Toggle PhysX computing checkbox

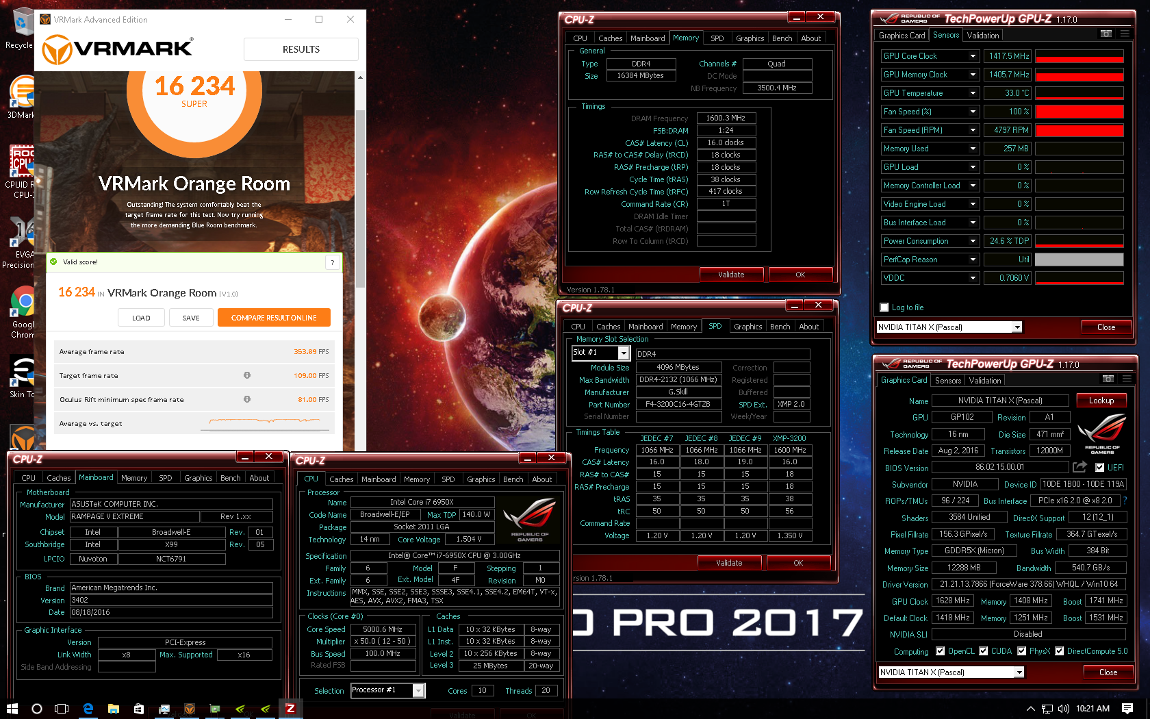pyautogui.click(x=1022, y=651)
